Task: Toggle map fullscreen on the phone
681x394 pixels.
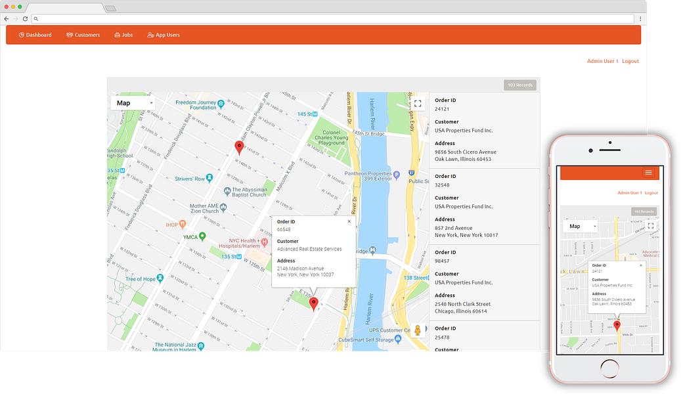Action: point(651,226)
